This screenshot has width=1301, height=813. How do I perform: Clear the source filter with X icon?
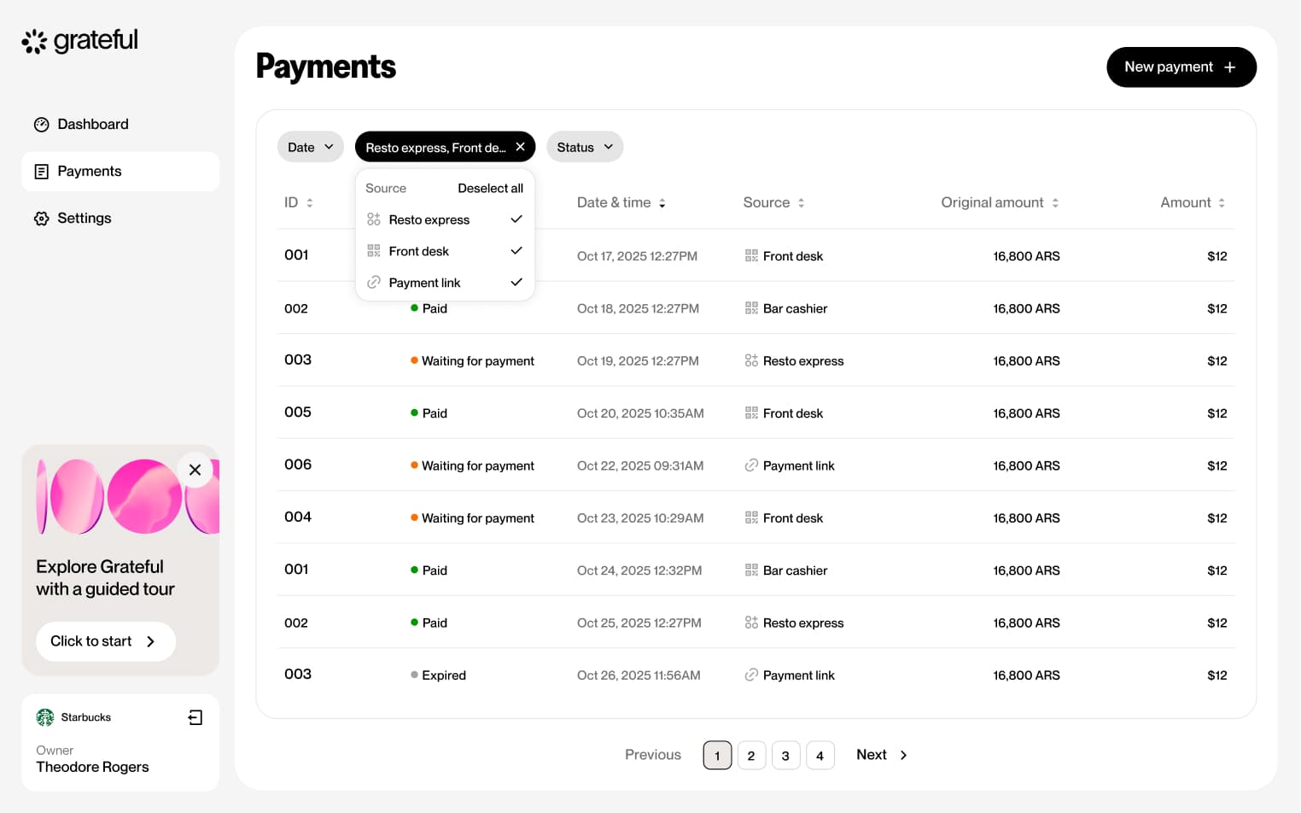[520, 147]
